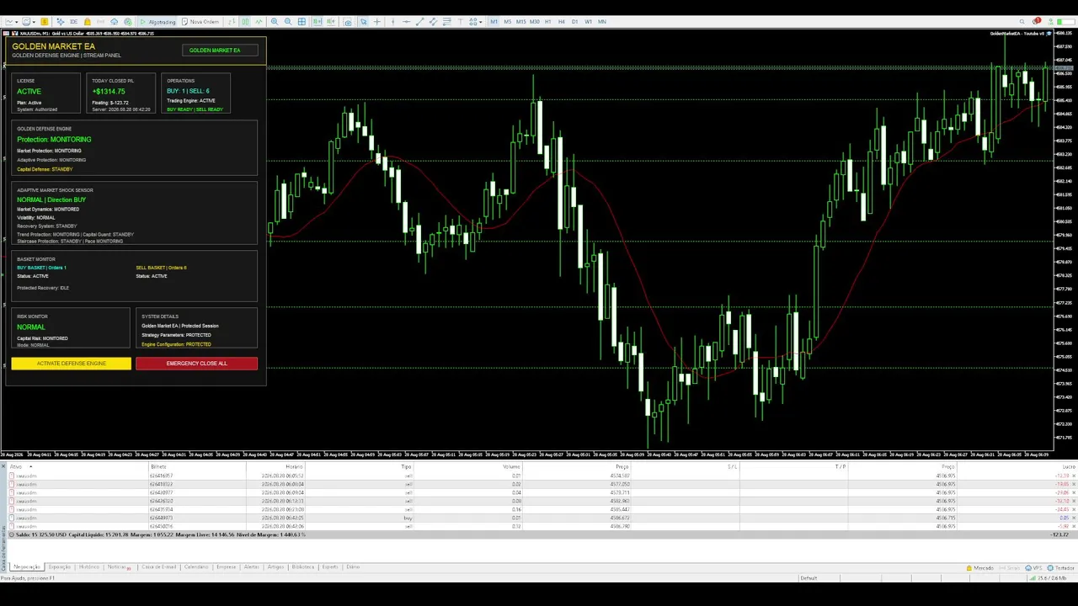Viewport: 1078px width, 606px height.
Task: Click EMERGENCY CLOSE ALL button
Action: tap(196, 364)
